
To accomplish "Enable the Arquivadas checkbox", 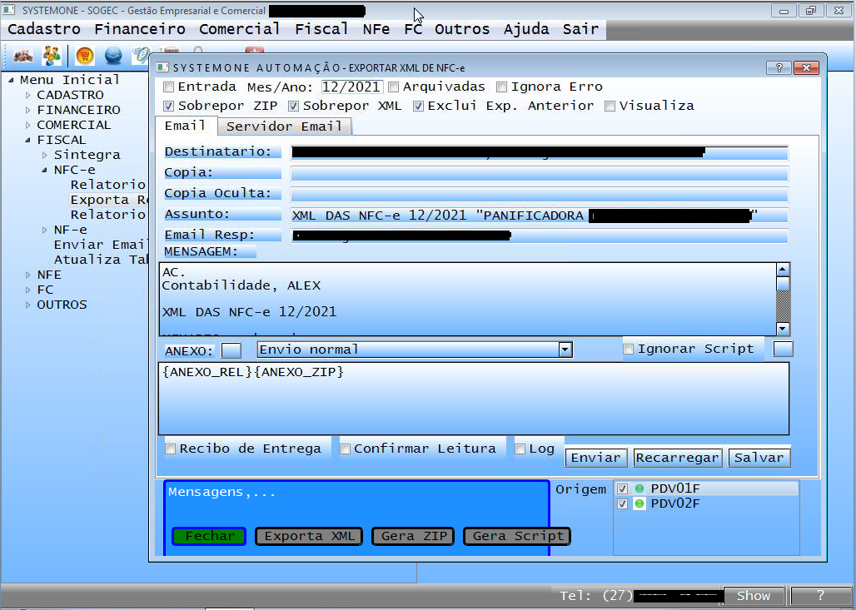I will coord(394,87).
